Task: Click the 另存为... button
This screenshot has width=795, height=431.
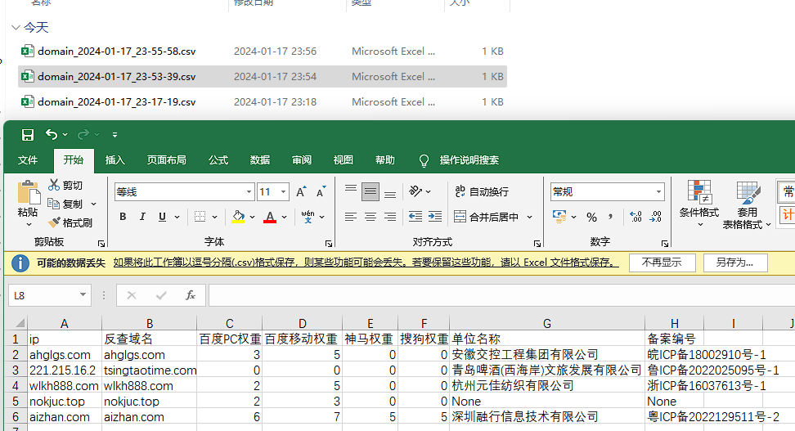Action: point(735,263)
